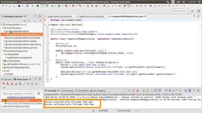Click the globe open browser icon in Boot Dash
Screen dimensions: 202x113
[x=16, y=84]
